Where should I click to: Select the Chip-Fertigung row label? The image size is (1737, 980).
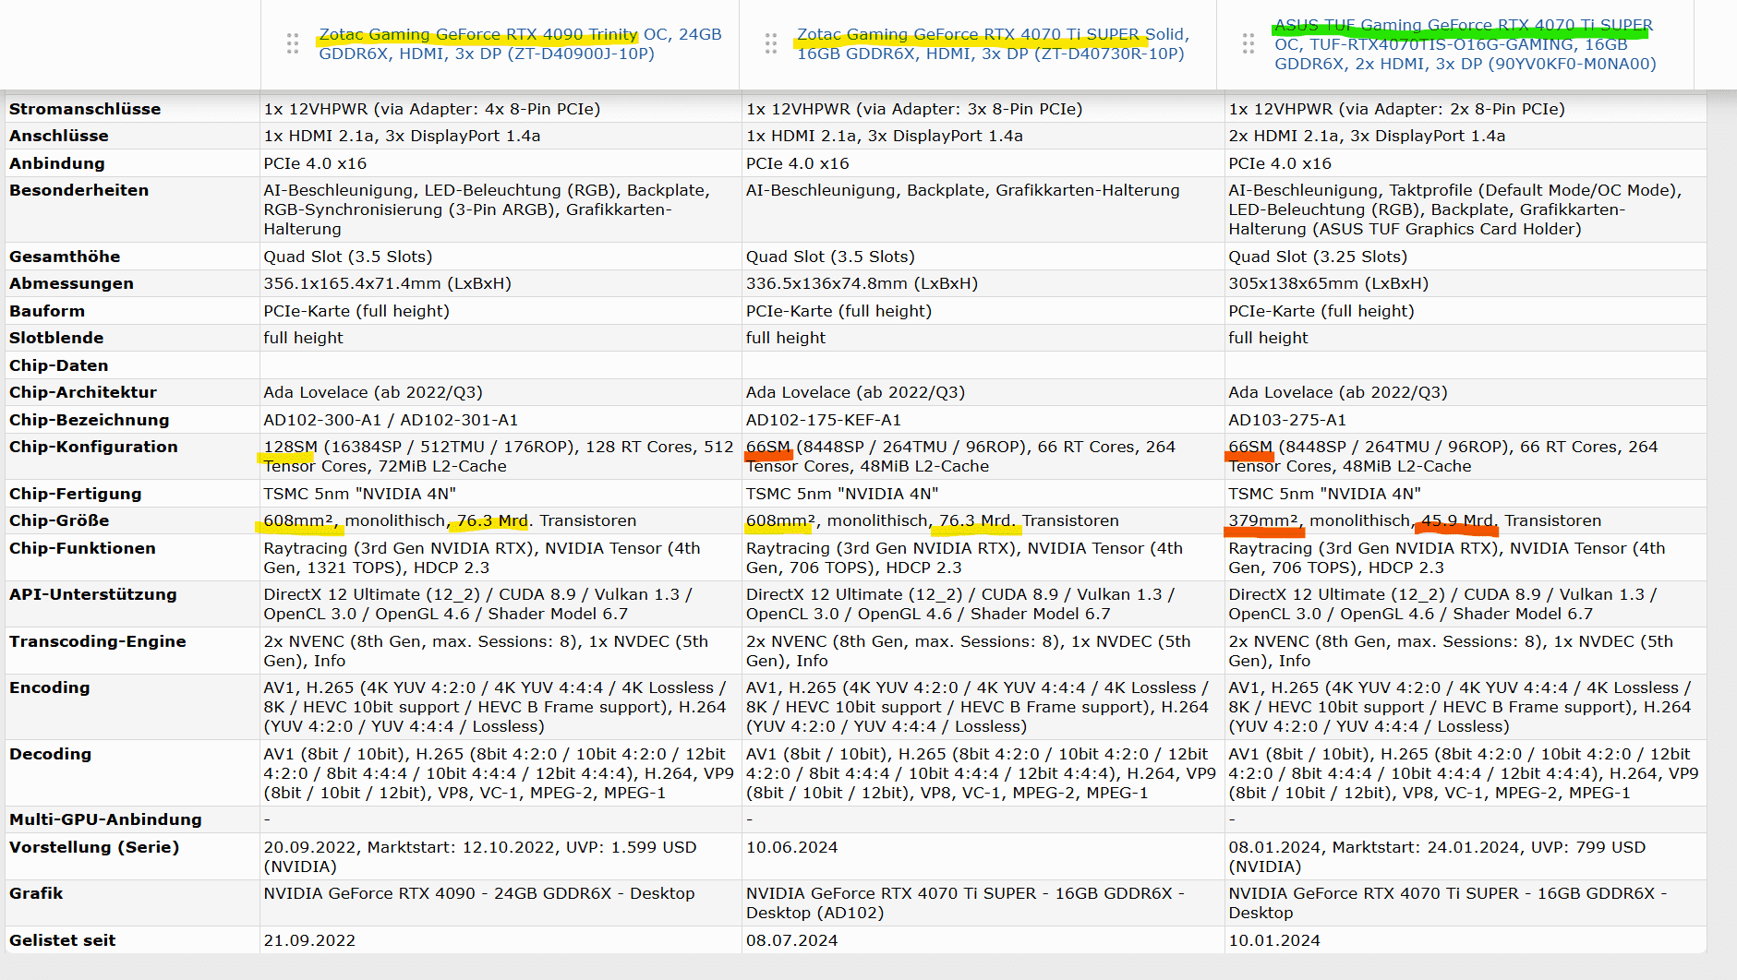(x=76, y=494)
